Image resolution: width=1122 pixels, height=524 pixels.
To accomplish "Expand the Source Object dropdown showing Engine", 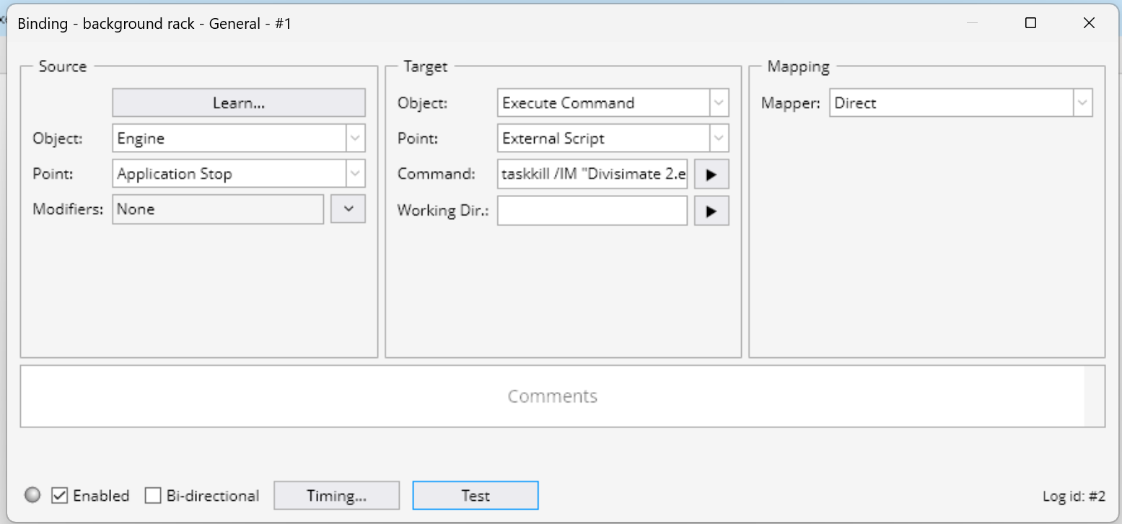I will pyautogui.click(x=354, y=139).
